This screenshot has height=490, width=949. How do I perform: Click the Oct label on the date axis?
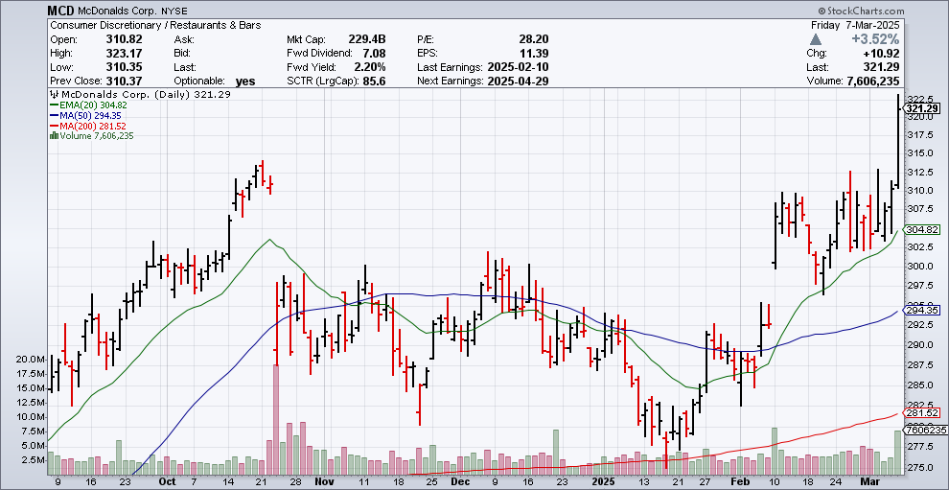[168, 482]
